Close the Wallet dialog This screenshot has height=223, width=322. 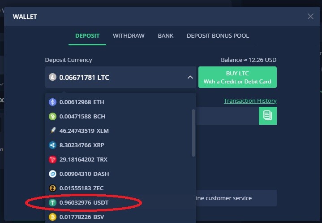pyautogui.click(x=310, y=17)
